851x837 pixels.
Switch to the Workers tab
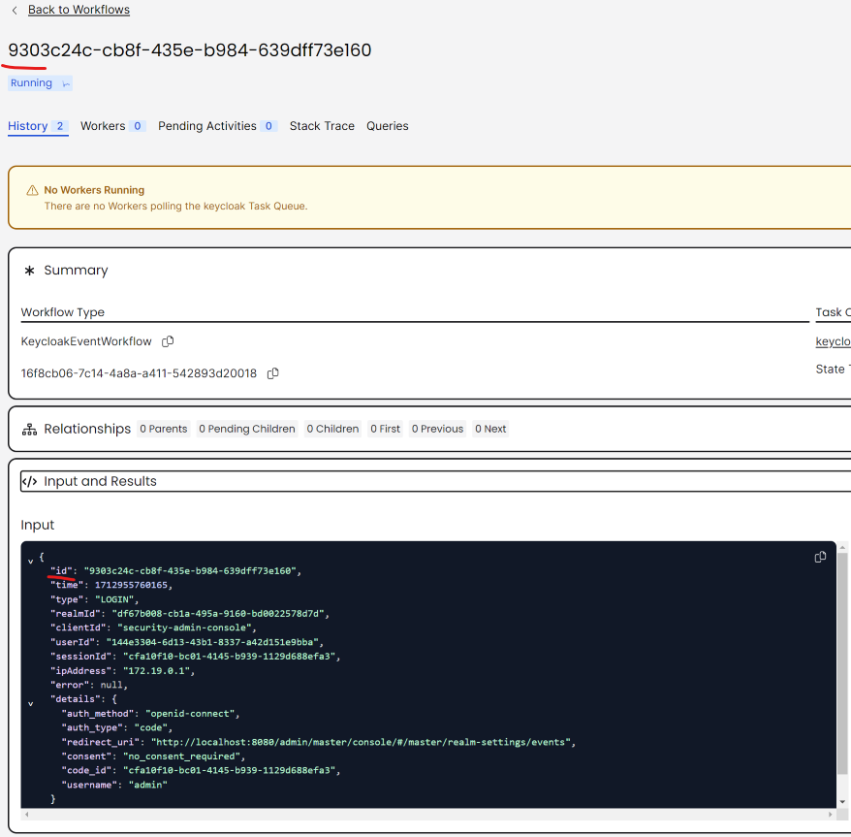(x=112, y=126)
